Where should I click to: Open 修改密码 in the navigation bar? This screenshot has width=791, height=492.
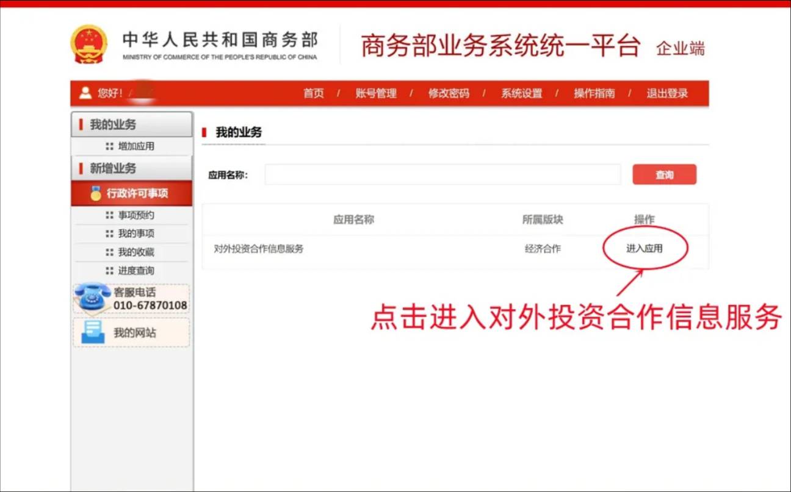[449, 93]
